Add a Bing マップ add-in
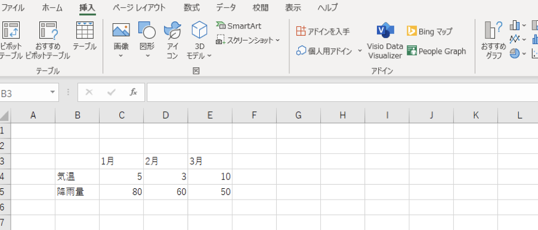Image resolution: width=538 pixels, height=230 pixels. [x=429, y=32]
